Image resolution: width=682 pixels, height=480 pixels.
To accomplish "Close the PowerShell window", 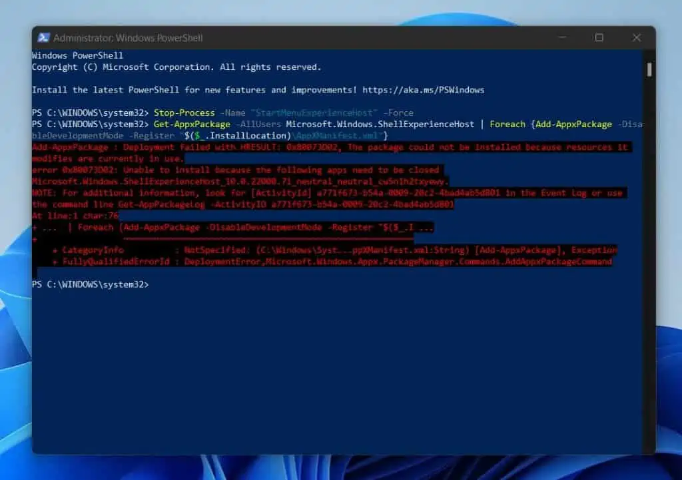I will (637, 38).
